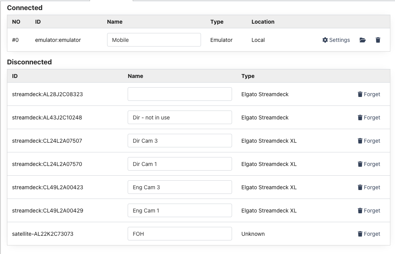395x254 pixels.
Task: Click the folder icon on the emulator row
Action: point(362,40)
